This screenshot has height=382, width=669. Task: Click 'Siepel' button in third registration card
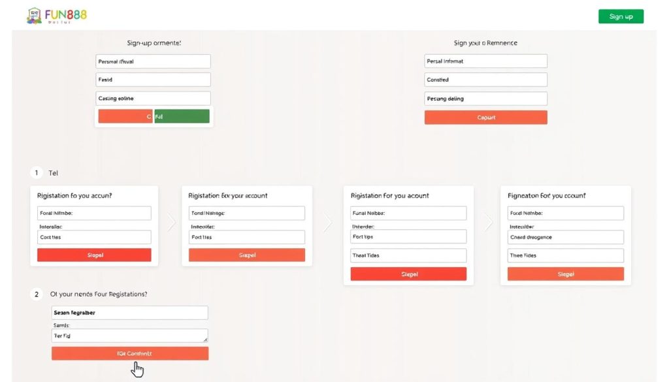(408, 274)
